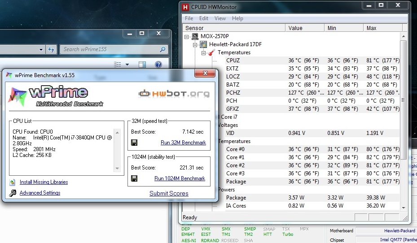
Task: Collapse the Temperatures node under Hewlett-Packard
Action: [203, 53]
